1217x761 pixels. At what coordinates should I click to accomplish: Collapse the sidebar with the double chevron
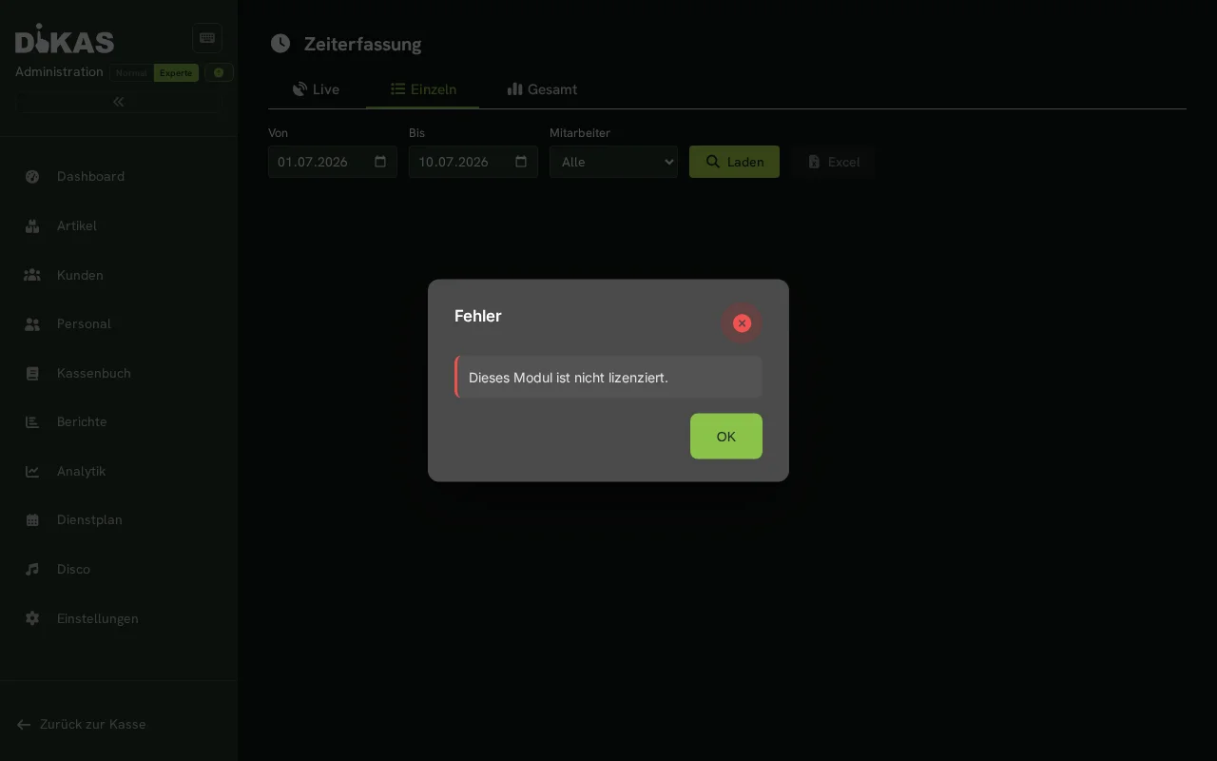tap(119, 102)
